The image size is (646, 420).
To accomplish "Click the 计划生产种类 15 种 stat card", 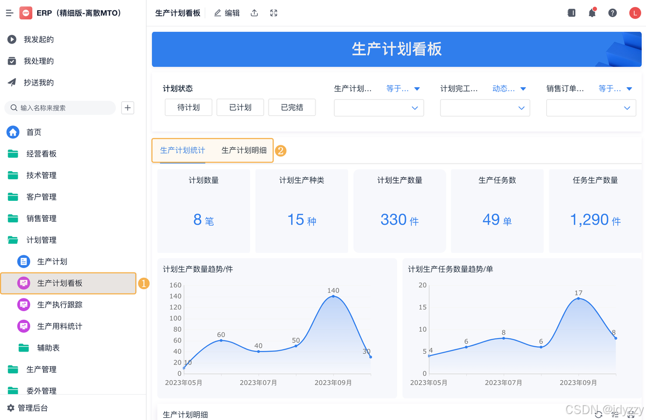I will coord(301,211).
